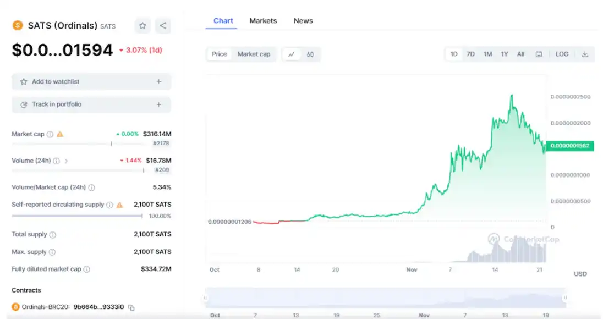
Task: Expand the Track in portfolio plus
Action: [158, 104]
